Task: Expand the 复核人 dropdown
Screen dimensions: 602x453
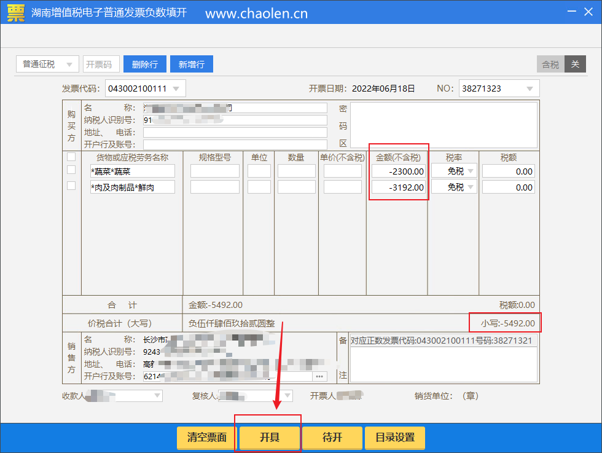Action: [287, 395]
